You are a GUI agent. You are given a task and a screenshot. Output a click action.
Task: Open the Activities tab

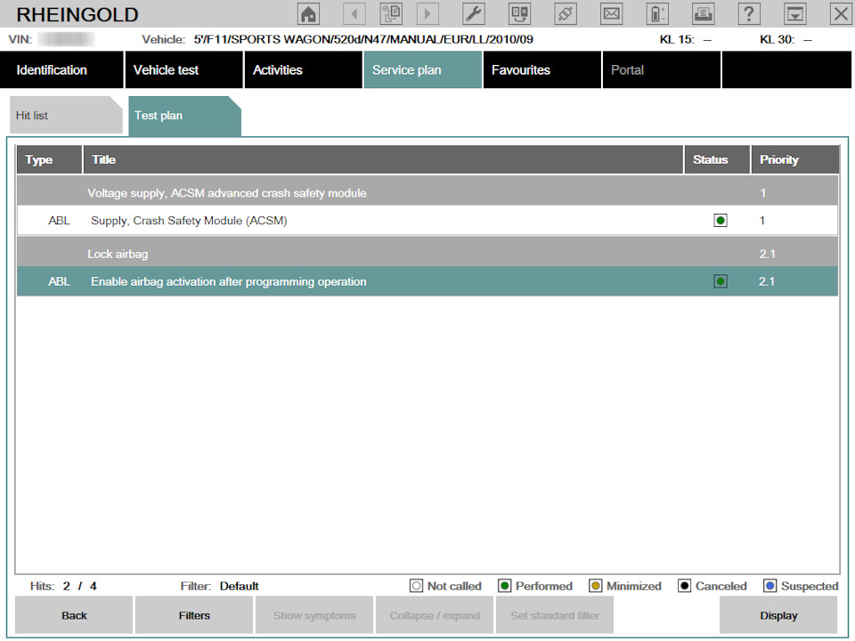pyautogui.click(x=303, y=69)
